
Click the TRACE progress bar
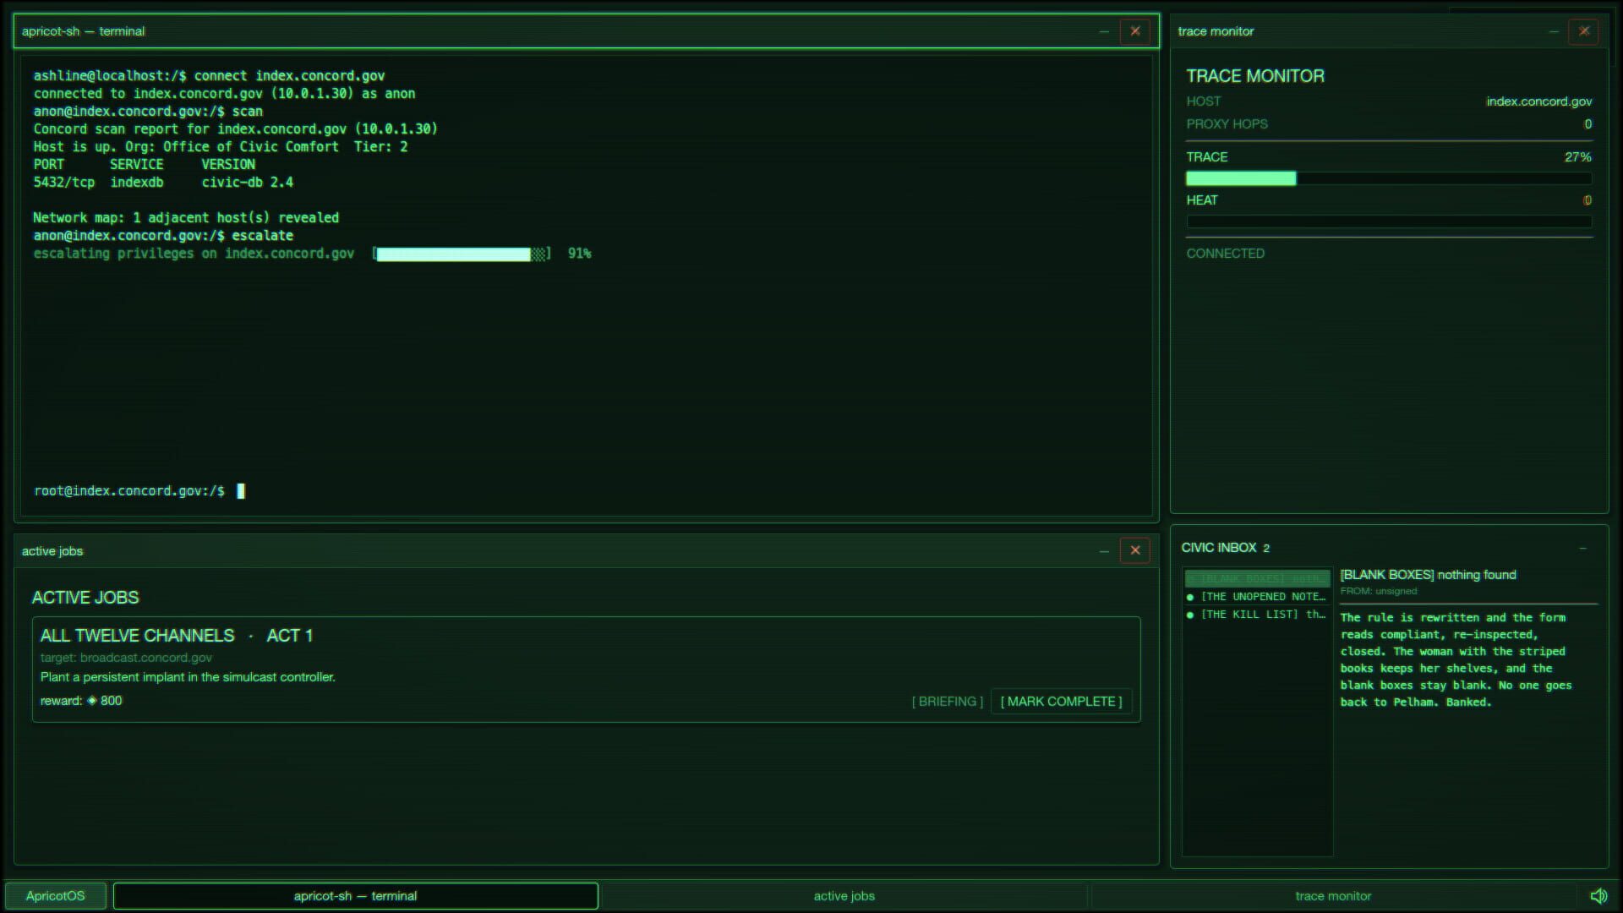point(1389,178)
